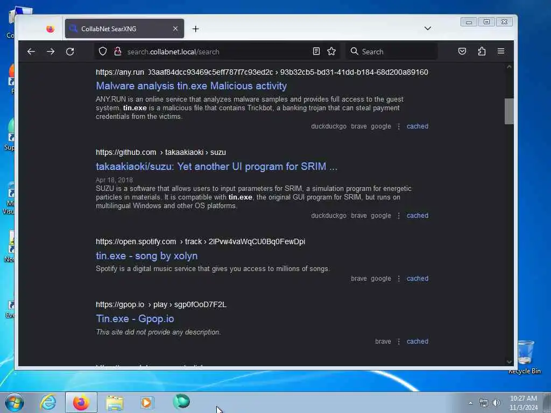
Task: Open more options dots for github result
Action: (x=399, y=216)
